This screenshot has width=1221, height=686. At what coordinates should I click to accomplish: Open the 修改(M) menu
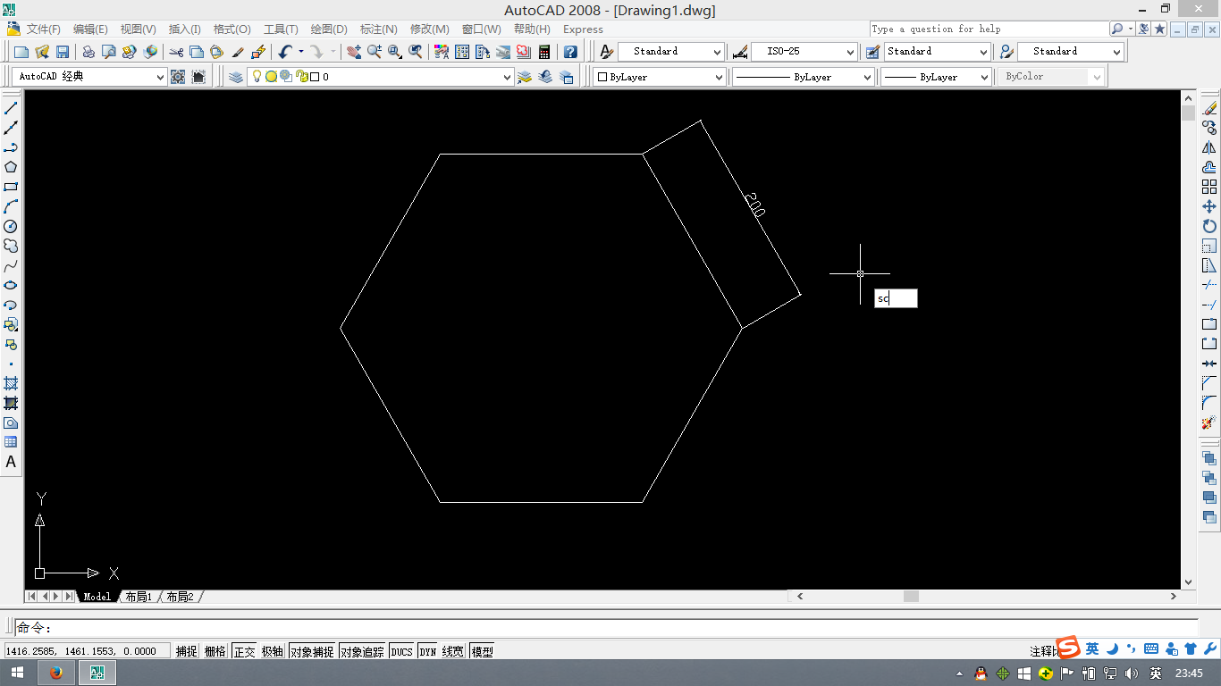click(430, 29)
